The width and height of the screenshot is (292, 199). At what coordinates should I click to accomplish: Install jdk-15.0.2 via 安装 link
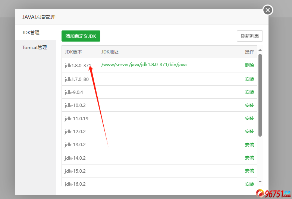click(x=249, y=171)
